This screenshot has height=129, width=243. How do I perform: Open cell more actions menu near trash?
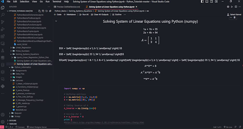pyautogui.click(x=231, y=18)
